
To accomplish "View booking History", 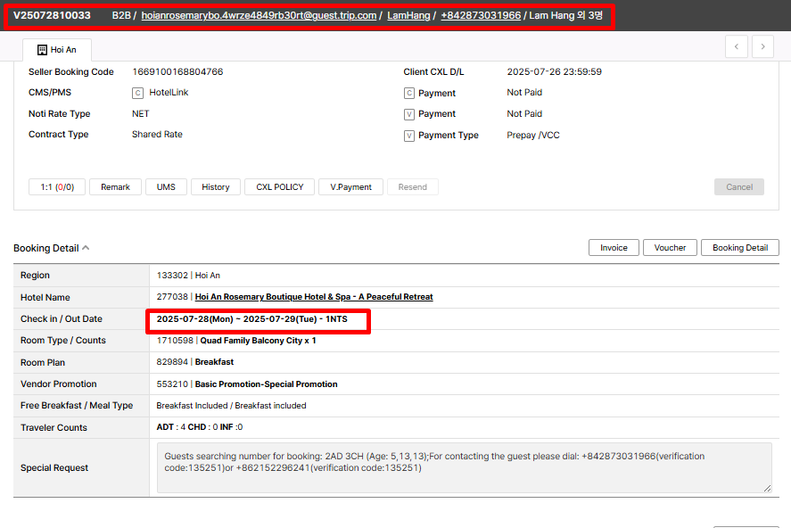I will pos(215,187).
